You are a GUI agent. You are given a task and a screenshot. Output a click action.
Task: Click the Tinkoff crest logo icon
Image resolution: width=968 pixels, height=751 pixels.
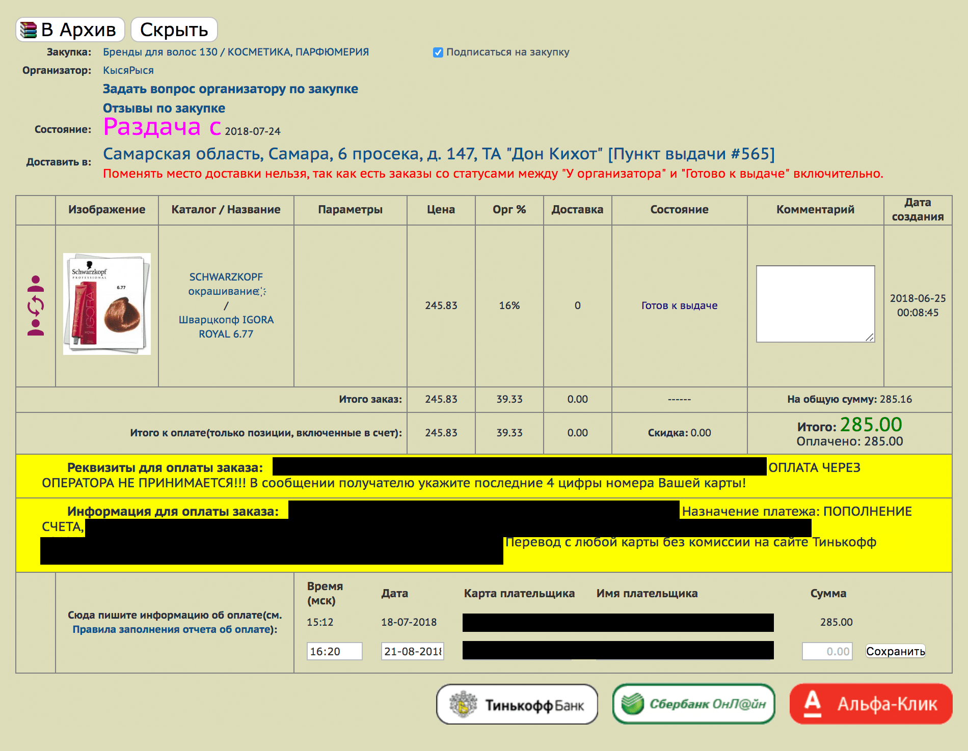click(x=463, y=704)
